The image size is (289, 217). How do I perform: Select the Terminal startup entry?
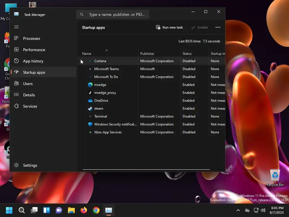pos(152,116)
